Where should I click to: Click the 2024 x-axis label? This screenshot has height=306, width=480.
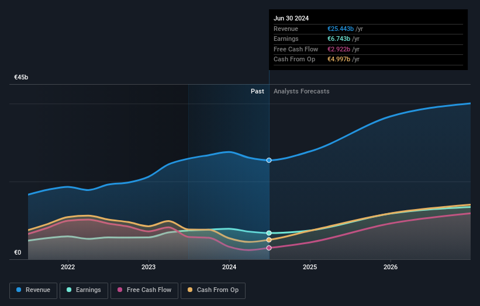click(229, 267)
